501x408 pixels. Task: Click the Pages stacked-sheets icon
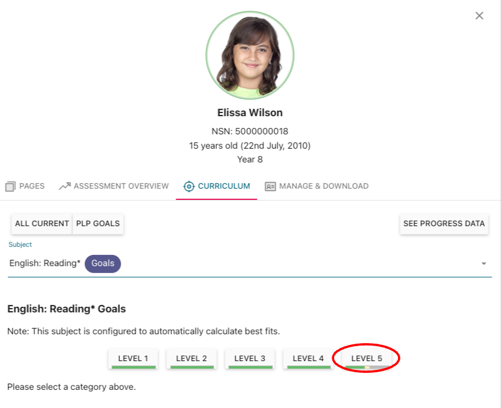[10, 186]
